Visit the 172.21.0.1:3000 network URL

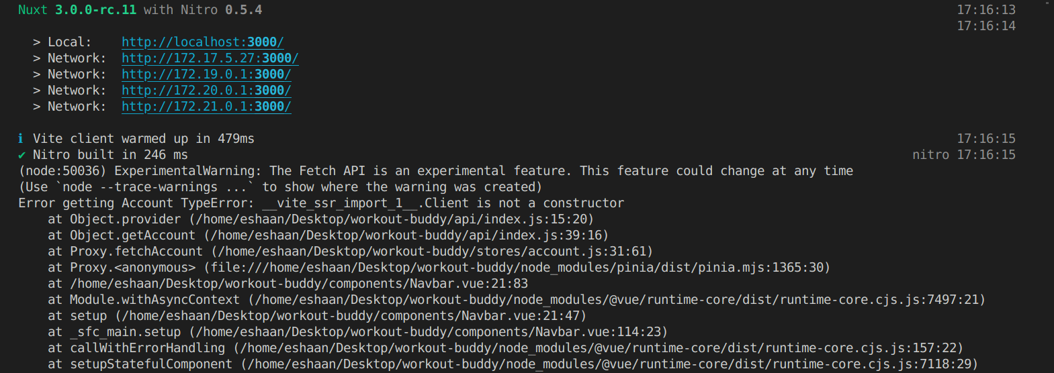(x=206, y=107)
